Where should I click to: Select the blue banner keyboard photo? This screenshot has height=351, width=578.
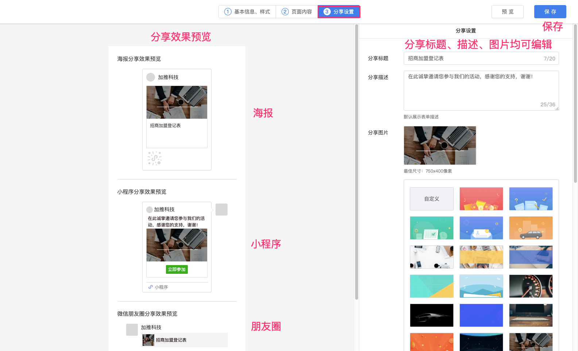[531, 257]
